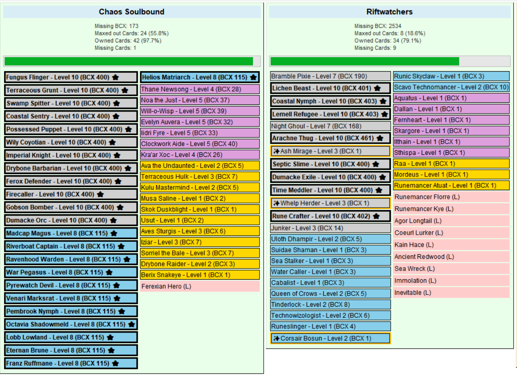This screenshot has width=517, height=375.
Task: Open the Terraceous Hulk entry
Action: [200, 177]
